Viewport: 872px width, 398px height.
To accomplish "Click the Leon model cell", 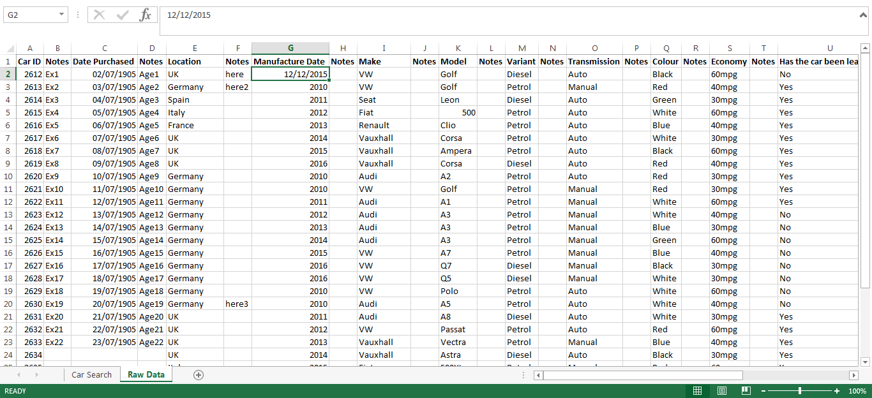I will 458,99.
